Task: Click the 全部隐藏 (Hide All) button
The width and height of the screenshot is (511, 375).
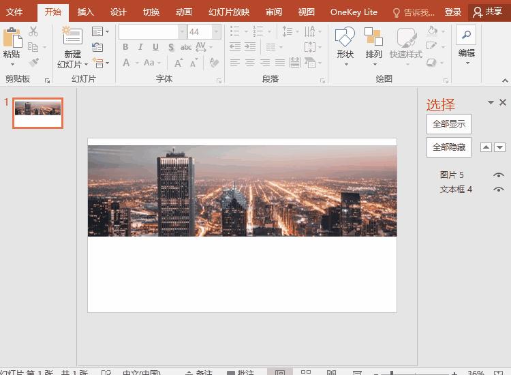Action: point(448,147)
